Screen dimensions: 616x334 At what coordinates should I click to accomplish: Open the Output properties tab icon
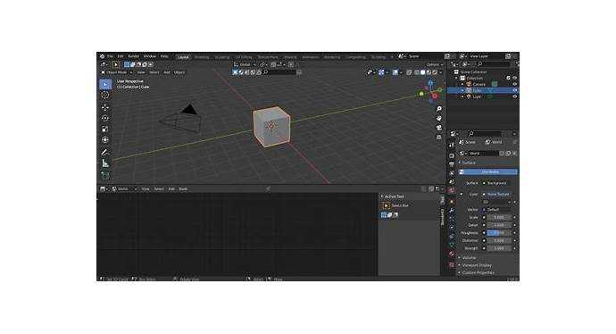[452, 164]
